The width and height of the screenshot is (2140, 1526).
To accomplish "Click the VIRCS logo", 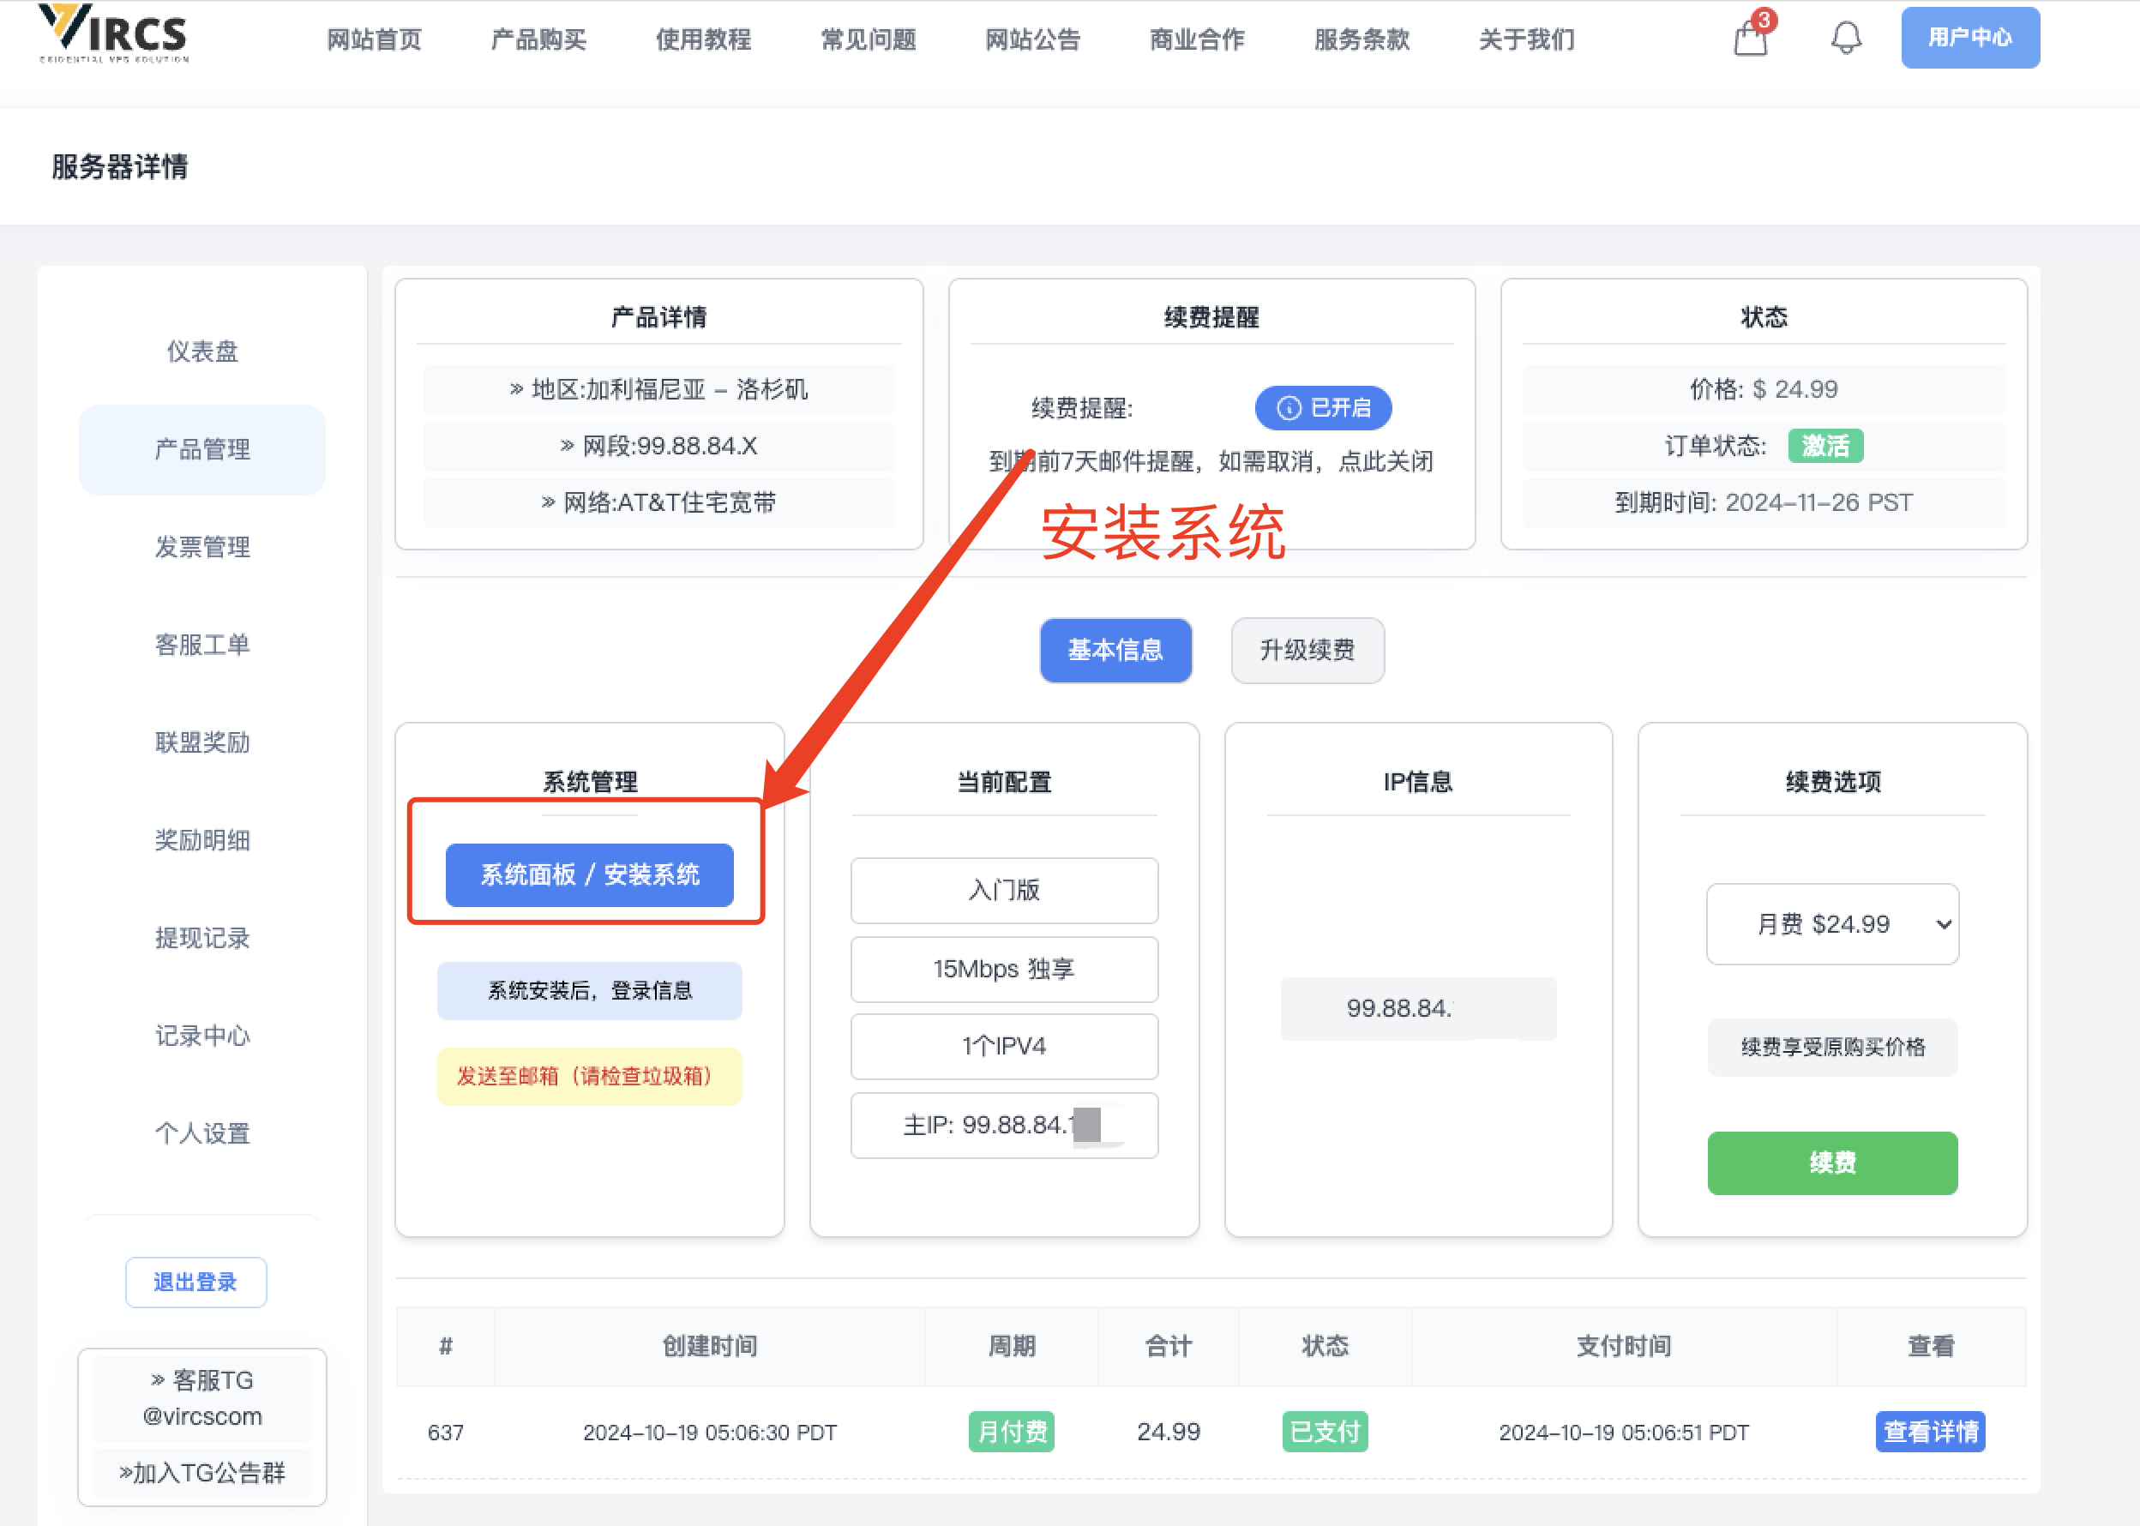I will click(x=113, y=33).
